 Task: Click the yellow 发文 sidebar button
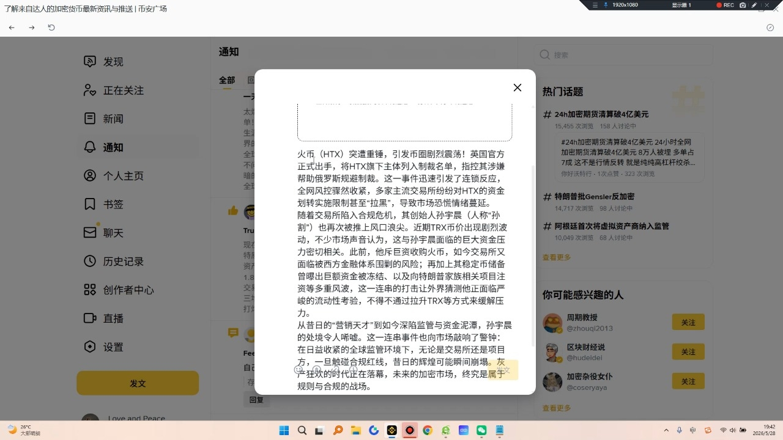(x=138, y=383)
